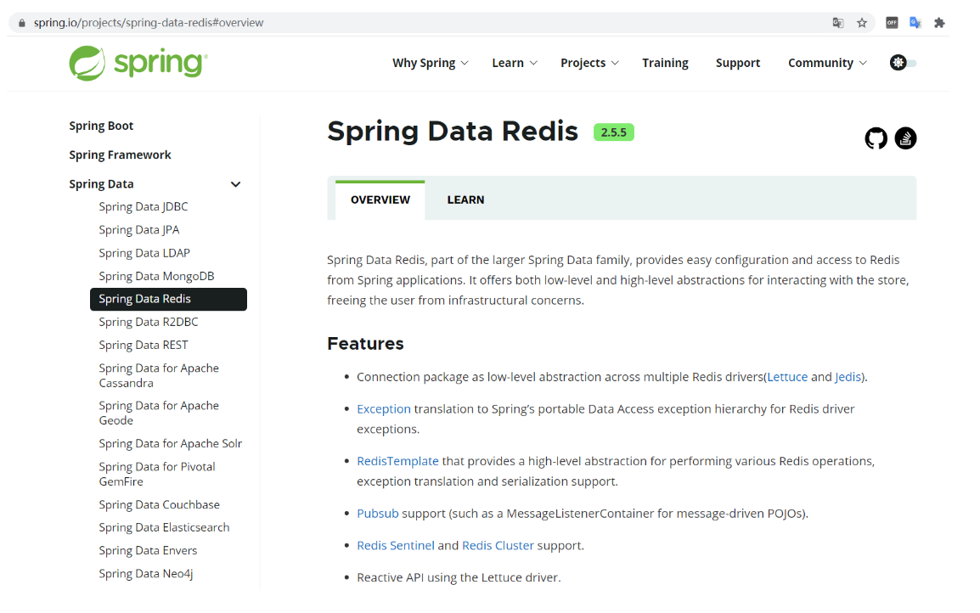This screenshot has height=613, width=980.
Task: Toggle the dark mode theme switch
Action: tap(903, 63)
